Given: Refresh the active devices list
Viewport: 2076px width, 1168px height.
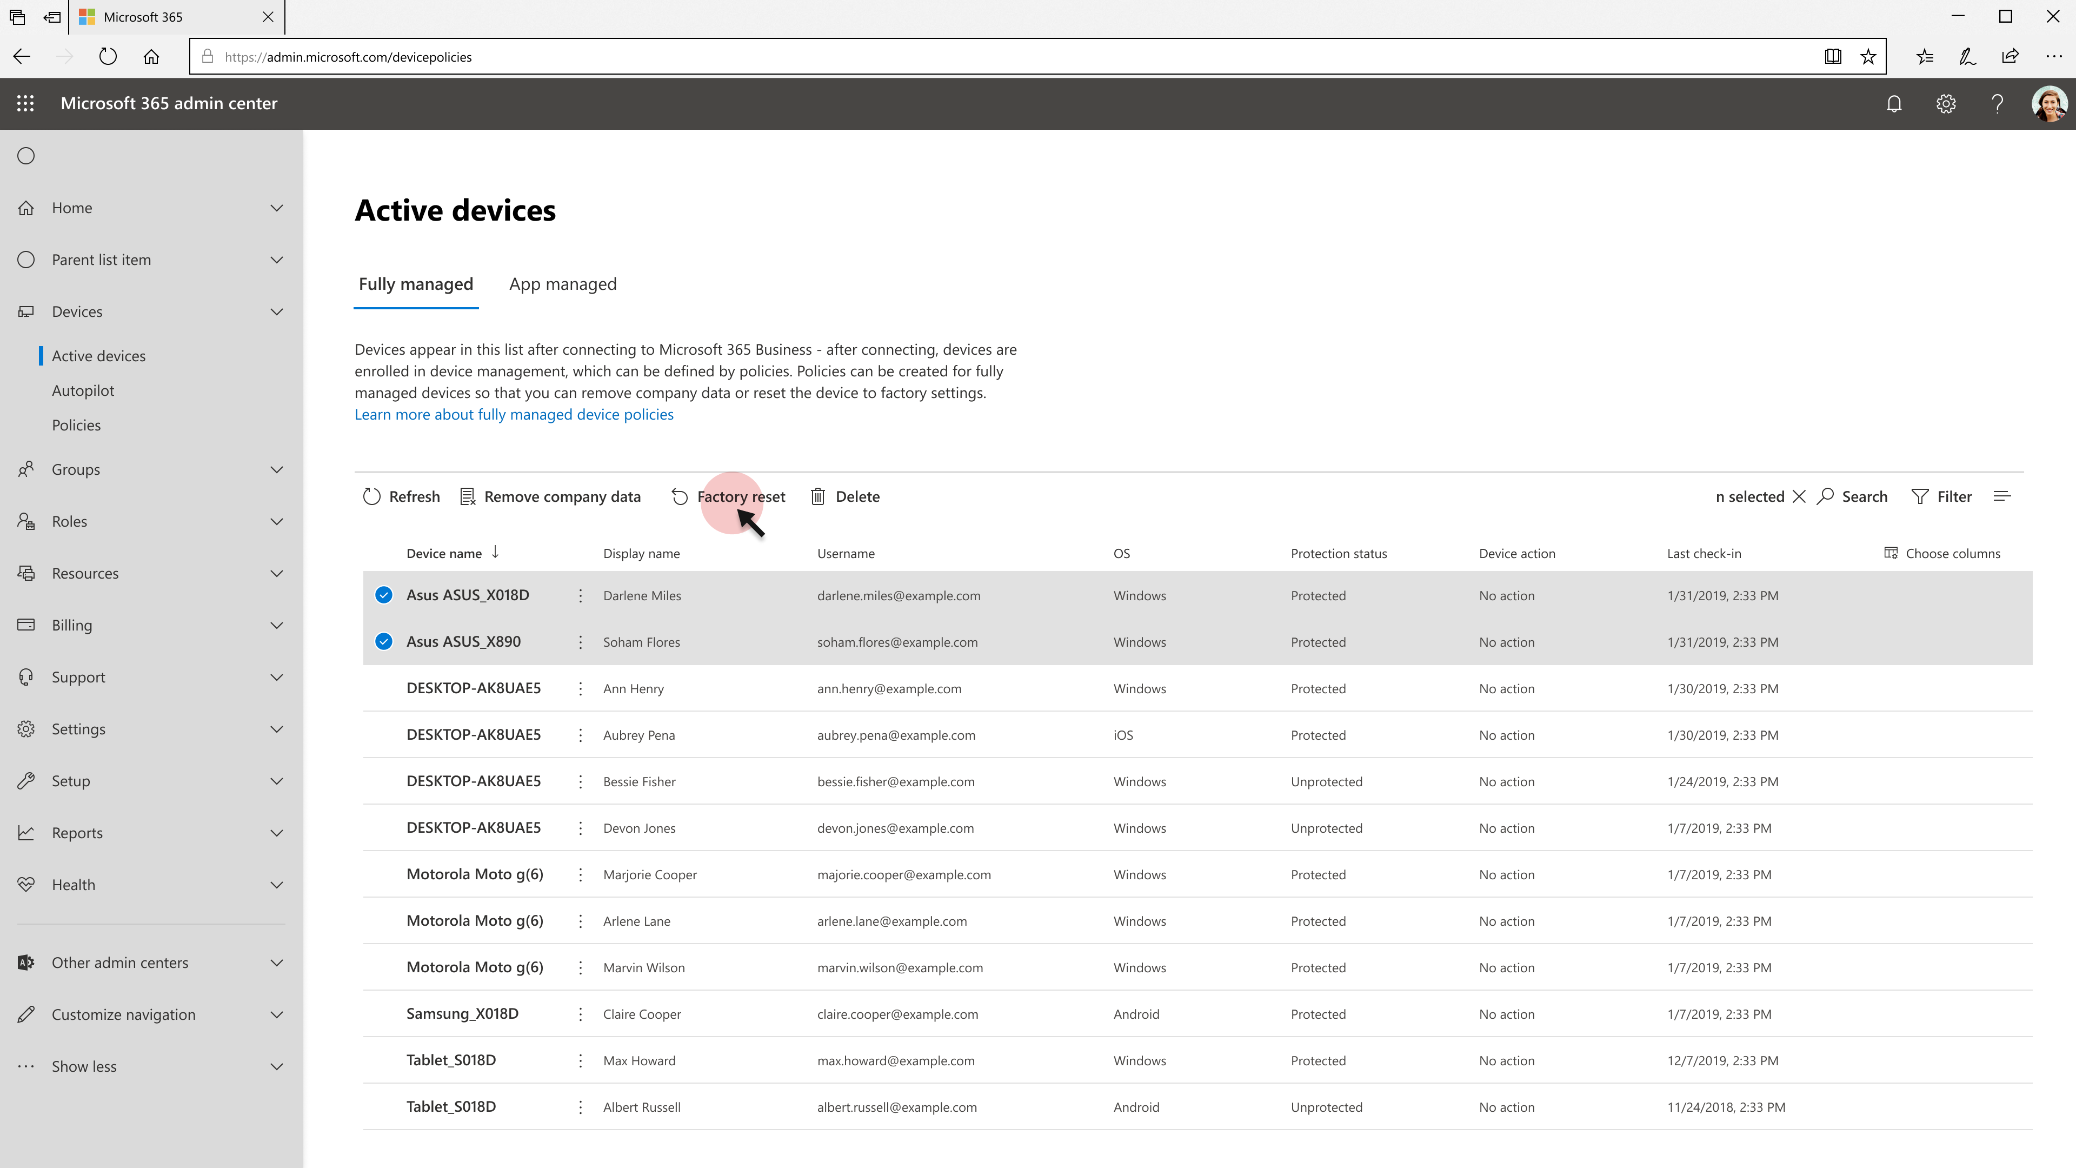Looking at the screenshot, I should point(401,496).
